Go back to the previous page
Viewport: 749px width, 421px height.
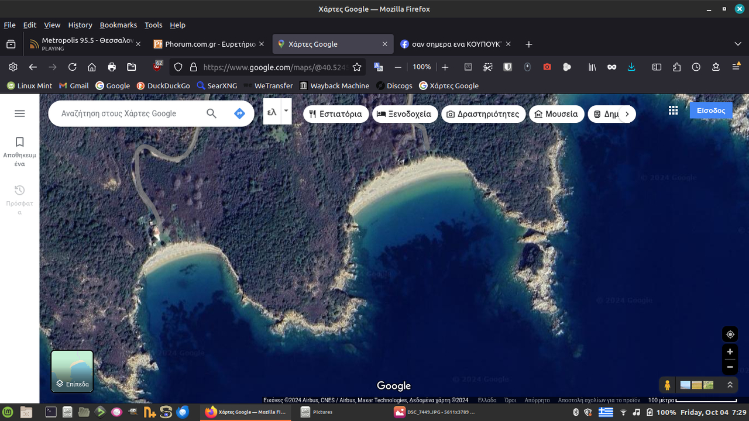33,67
